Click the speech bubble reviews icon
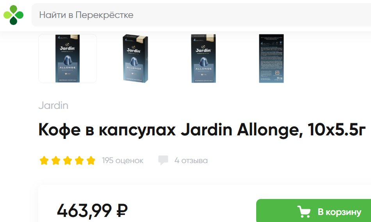Screen dimensions: 371x222 (x=163, y=160)
